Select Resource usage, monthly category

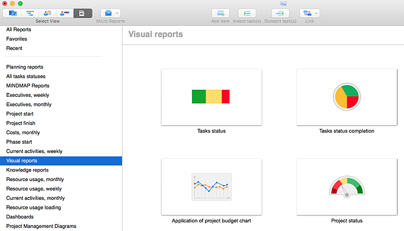pos(35,179)
